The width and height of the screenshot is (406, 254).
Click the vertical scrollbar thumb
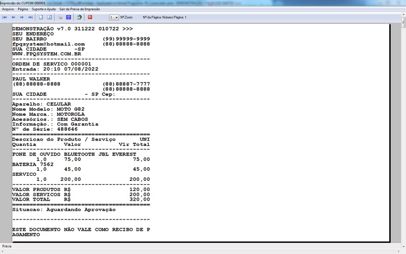point(403,23)
